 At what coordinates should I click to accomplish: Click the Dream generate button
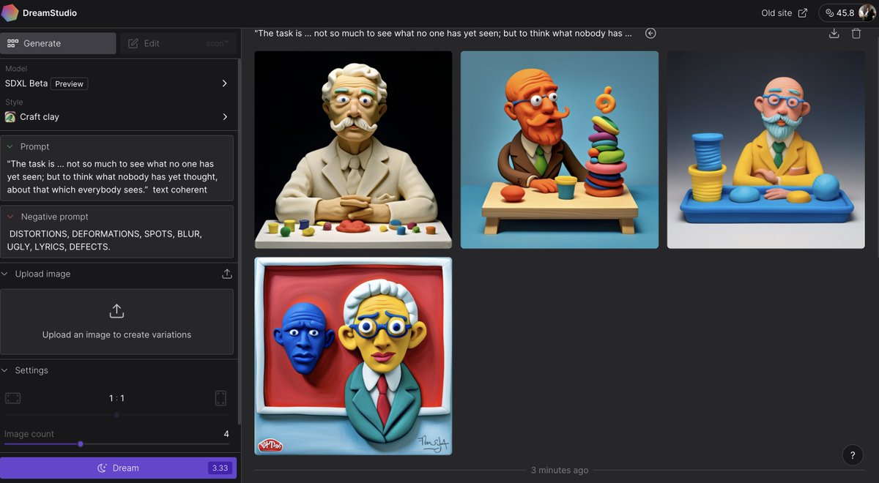[118, 468]
